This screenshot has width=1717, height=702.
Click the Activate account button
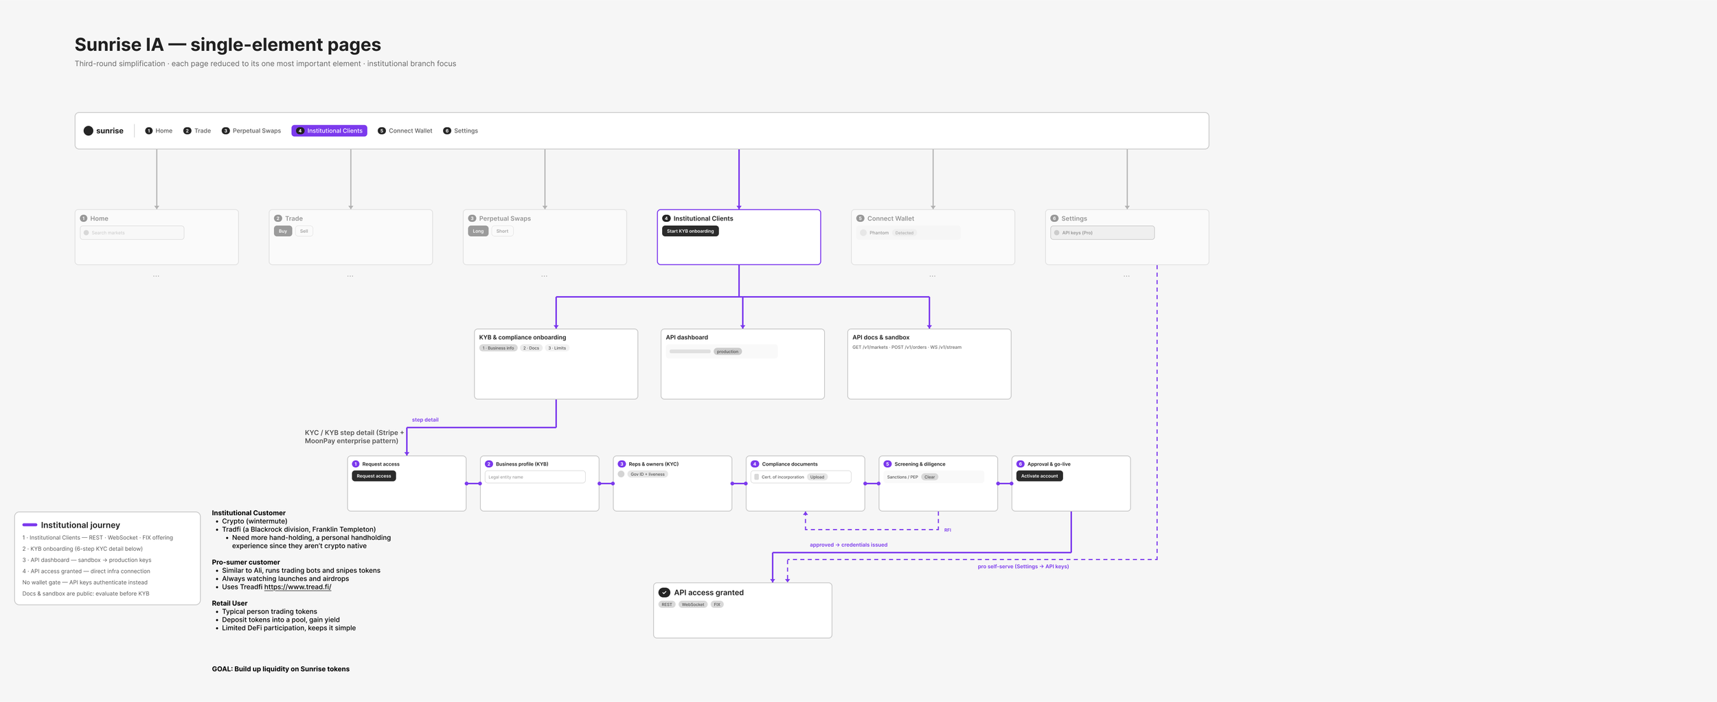(1039, 476)
